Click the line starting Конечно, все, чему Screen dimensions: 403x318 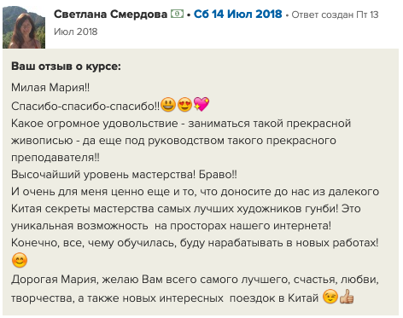point(195,243)
